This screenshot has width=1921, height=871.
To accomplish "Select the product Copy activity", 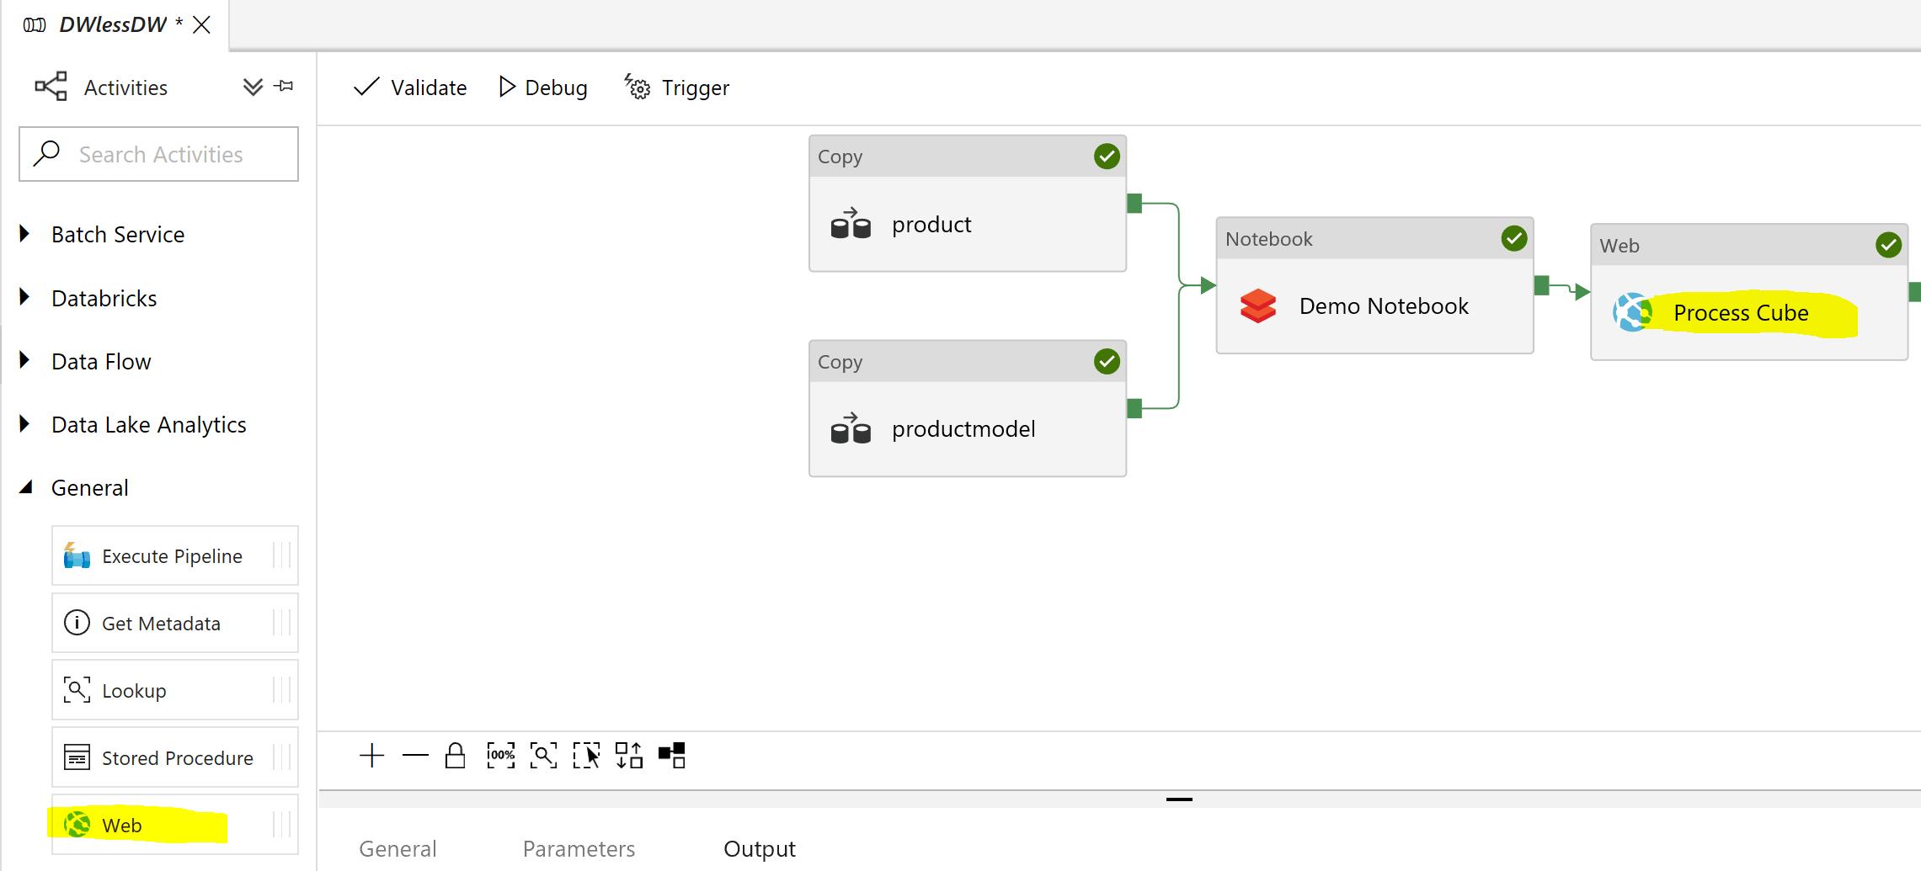I will pyautogui.click(x=968, y=204).
